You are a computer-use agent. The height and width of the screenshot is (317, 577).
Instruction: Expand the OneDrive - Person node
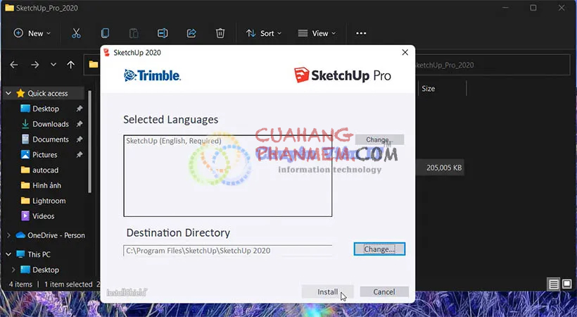8,235
